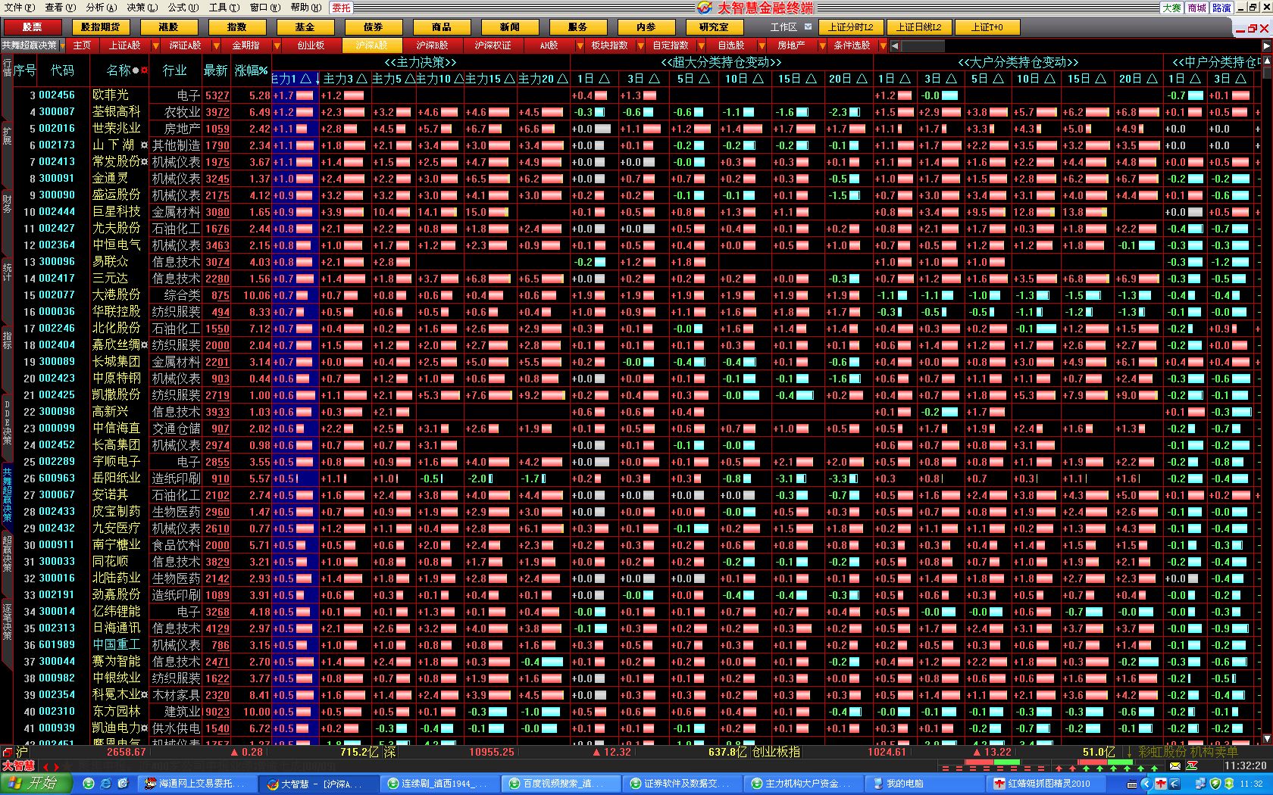Open the 文件(F) menu
This screenshot has height=795, width=1273.
[20, 8]
